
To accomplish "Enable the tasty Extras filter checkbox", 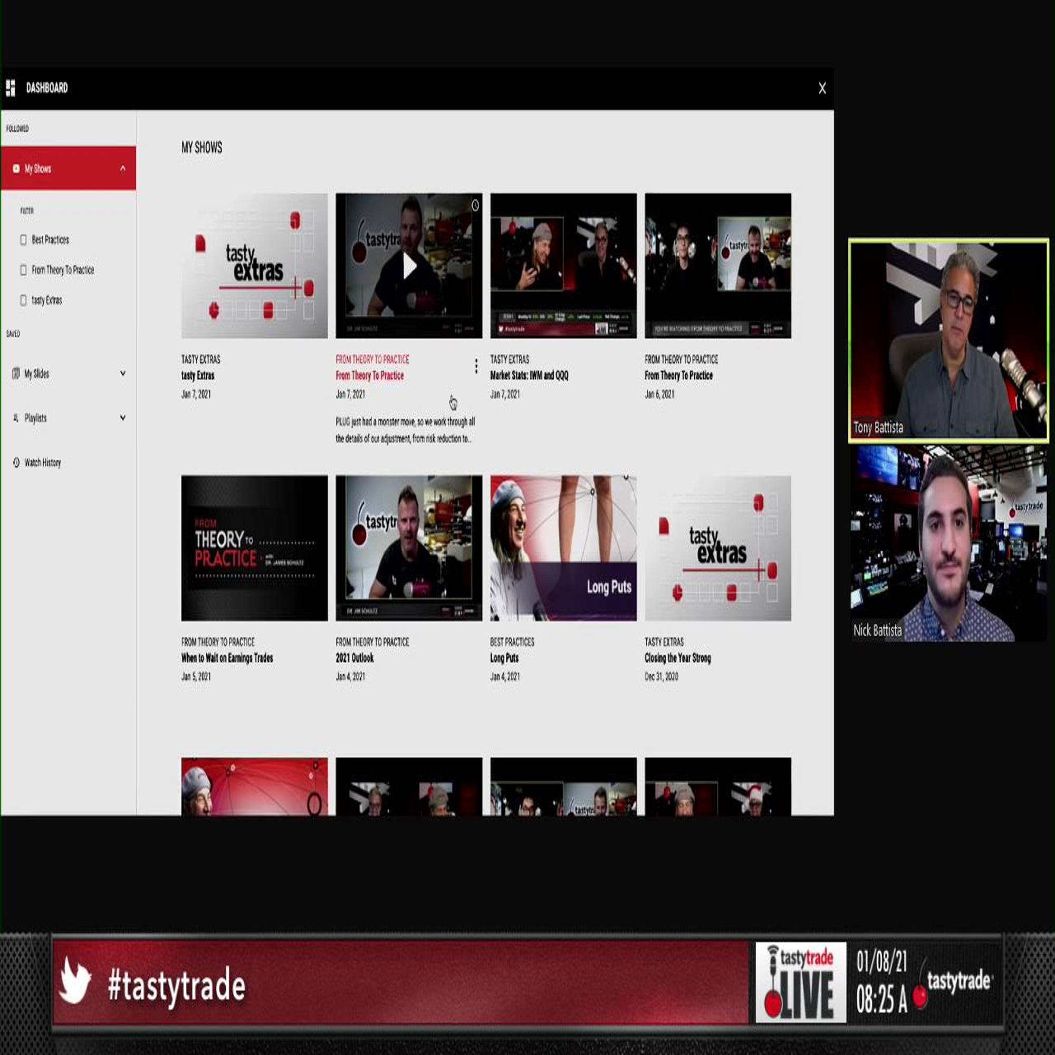I will [24, 300].
